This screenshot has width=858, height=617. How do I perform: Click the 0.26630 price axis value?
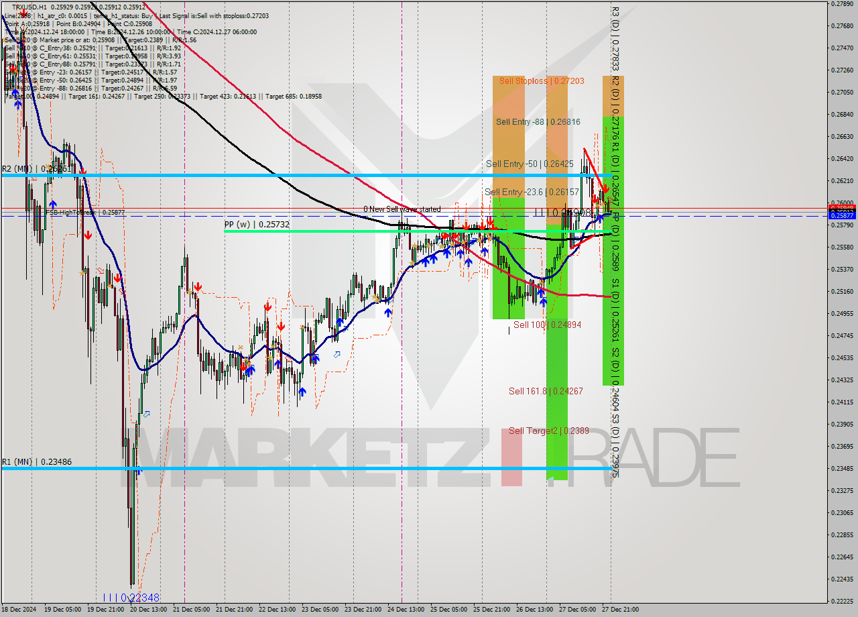tap(842, 136)
